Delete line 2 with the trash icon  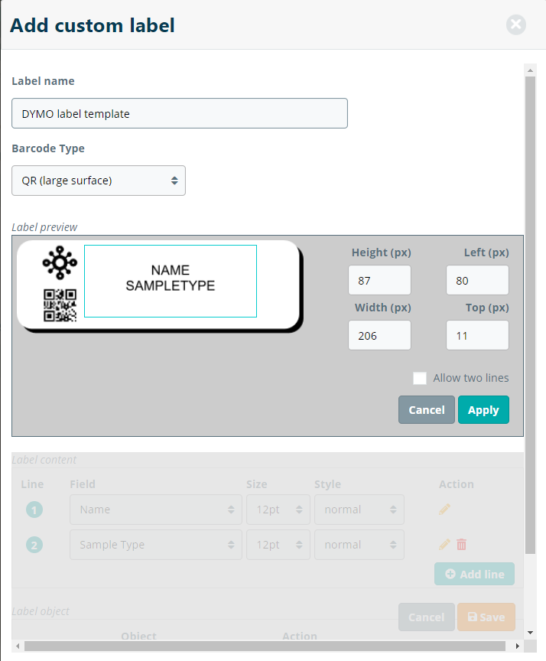tap(461, 545)
